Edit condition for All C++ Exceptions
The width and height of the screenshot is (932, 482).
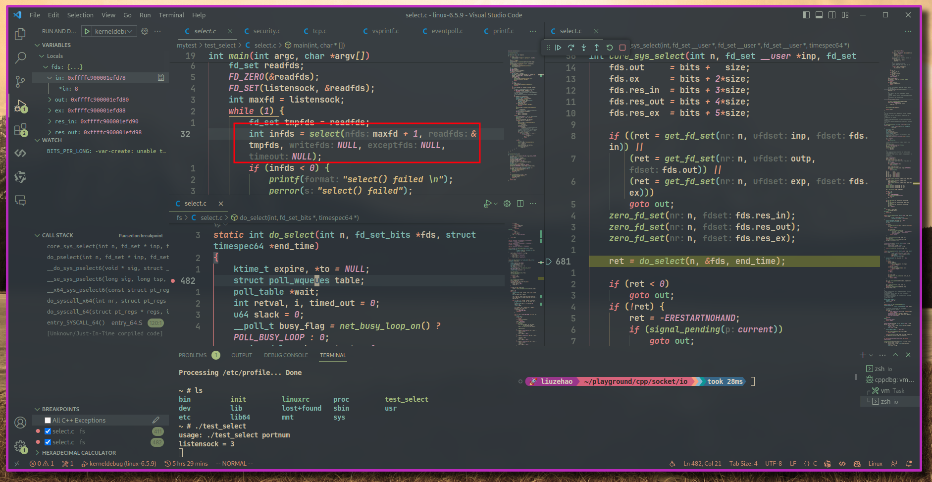155,420
